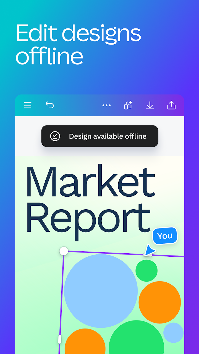
Task: Select the bottom-left orange circle
Action: pos(85,341)
